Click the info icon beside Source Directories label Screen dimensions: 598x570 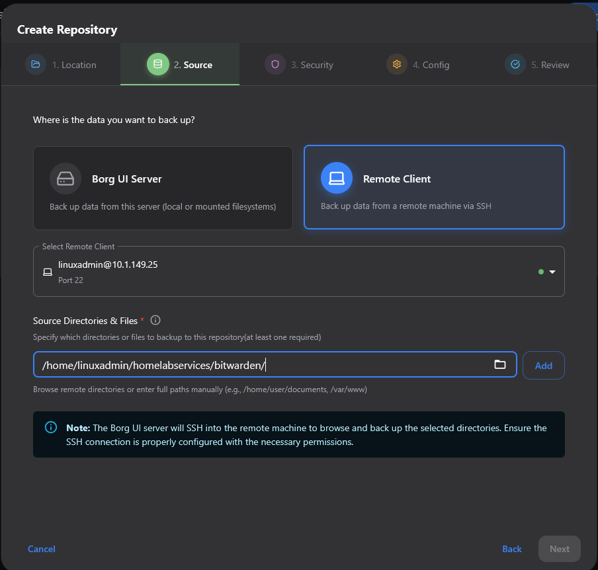tap(155, 320)
